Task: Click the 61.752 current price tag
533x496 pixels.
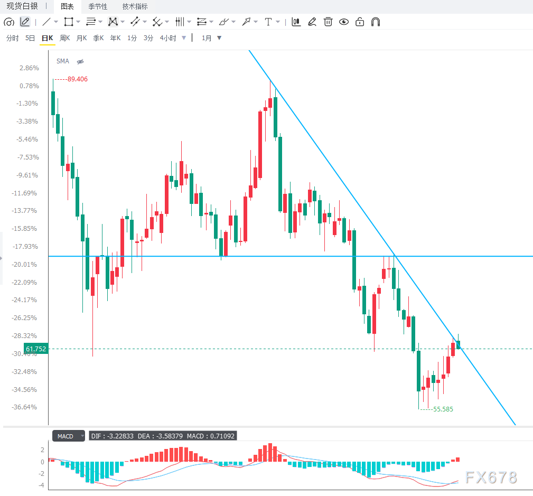Action: click(x=36, y=349)
